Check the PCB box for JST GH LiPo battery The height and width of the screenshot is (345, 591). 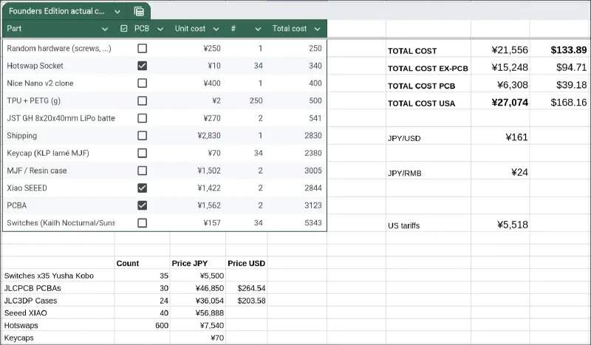[142, 118]
